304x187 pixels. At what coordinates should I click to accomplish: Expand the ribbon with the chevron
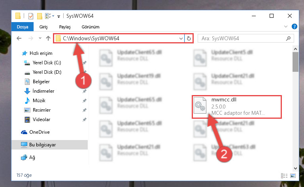tap(285, 26)
